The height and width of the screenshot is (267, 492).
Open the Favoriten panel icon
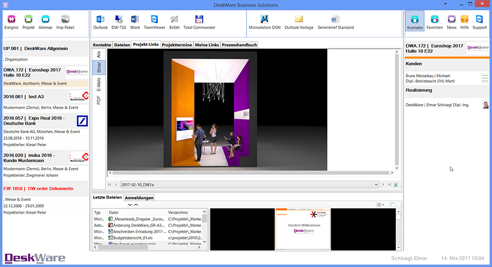point(434,20)
